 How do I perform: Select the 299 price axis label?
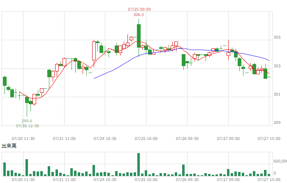(x=277, y=123)
